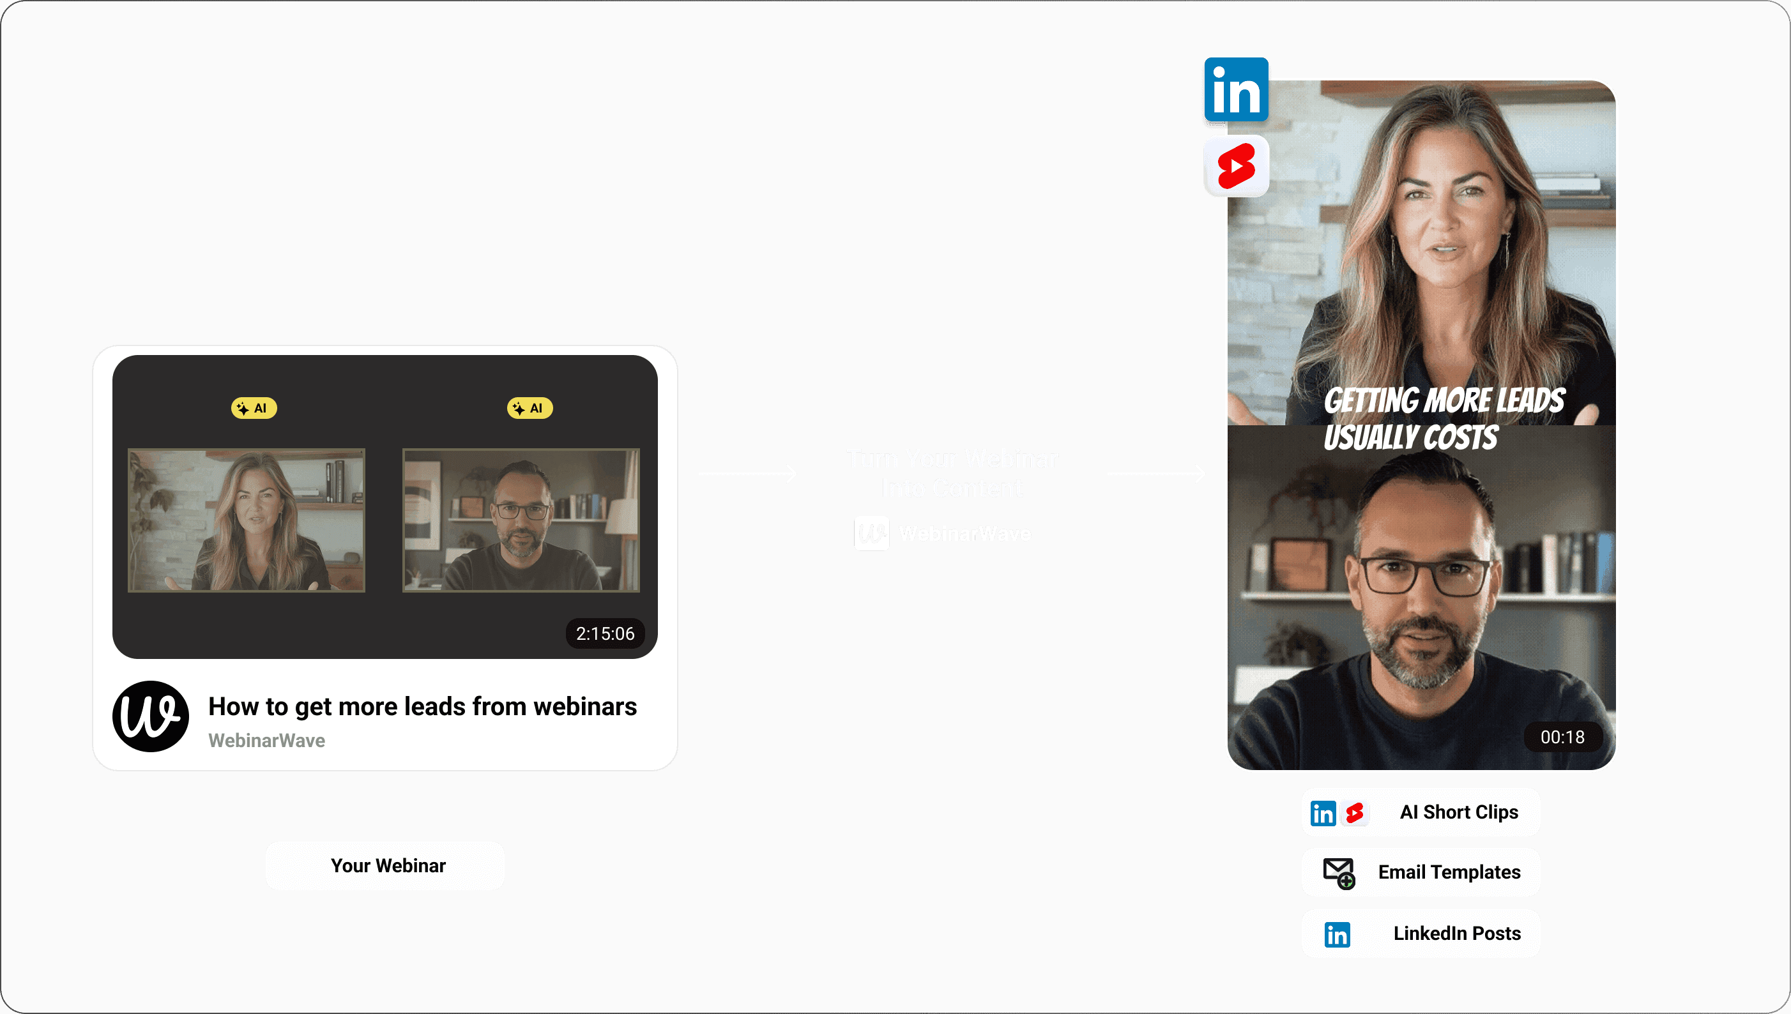Click the small Shorts icon in AI Short Clips
Viewport: 1791px width, 1014px height.
coord(1355,813)
